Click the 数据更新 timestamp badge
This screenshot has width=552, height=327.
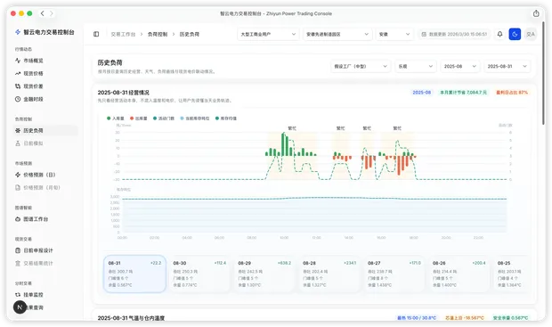point(454,34)
